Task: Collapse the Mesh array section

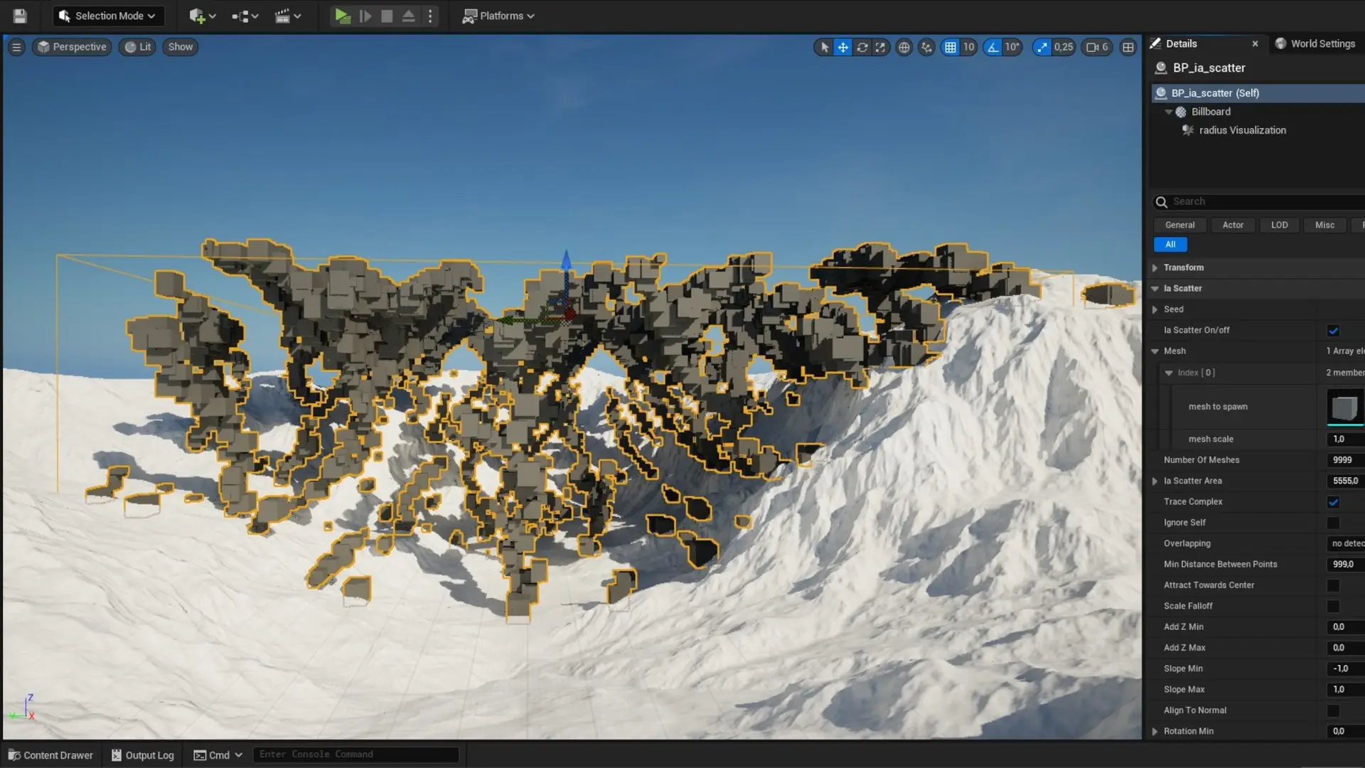Action: pos(1155,351)
